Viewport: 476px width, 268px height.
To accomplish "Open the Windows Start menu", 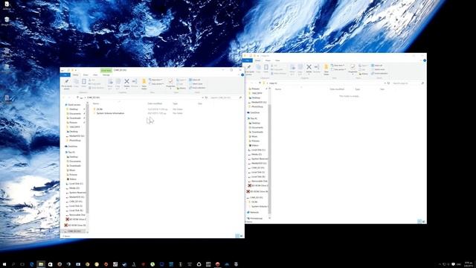I will tap(4, 264).
